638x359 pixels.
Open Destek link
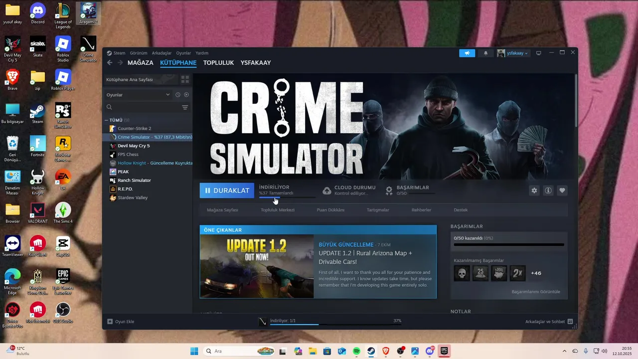click(461, 210)
